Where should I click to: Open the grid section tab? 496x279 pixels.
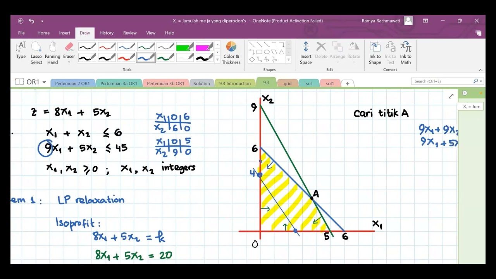click(x=288, y=83)
